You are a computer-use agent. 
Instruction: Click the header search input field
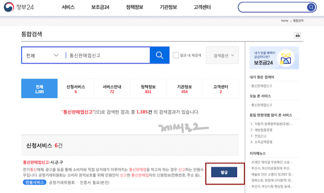coord(273,7)
